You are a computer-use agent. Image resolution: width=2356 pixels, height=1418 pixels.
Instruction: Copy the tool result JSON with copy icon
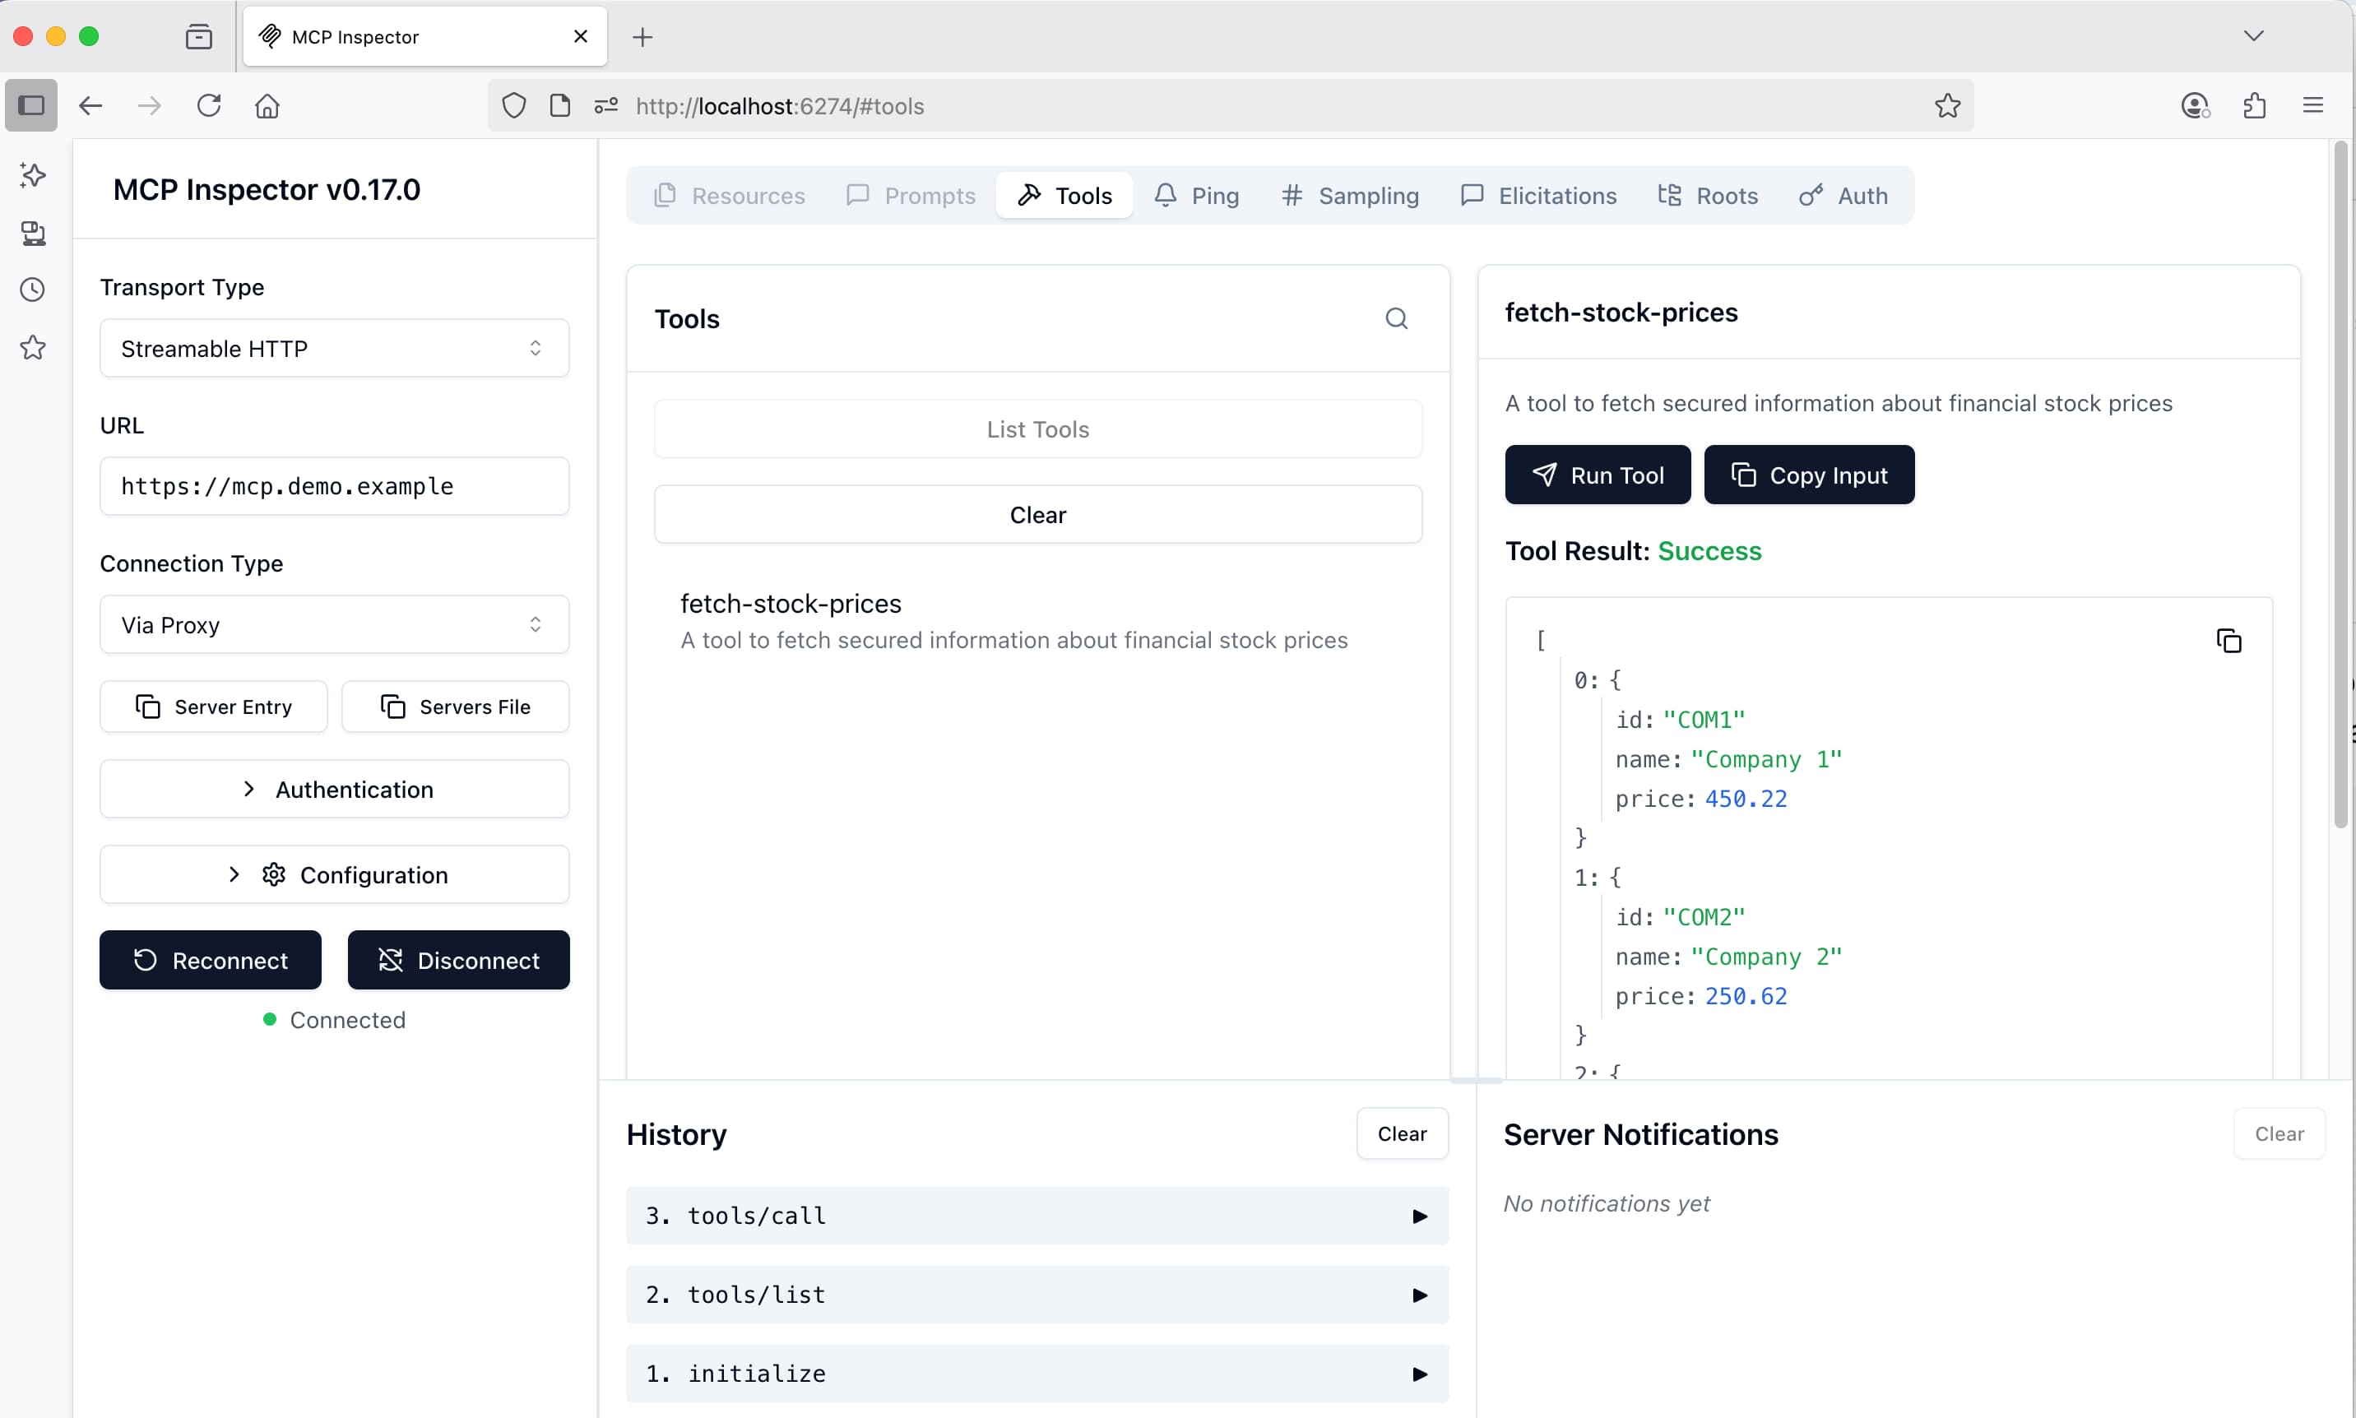2228,640
